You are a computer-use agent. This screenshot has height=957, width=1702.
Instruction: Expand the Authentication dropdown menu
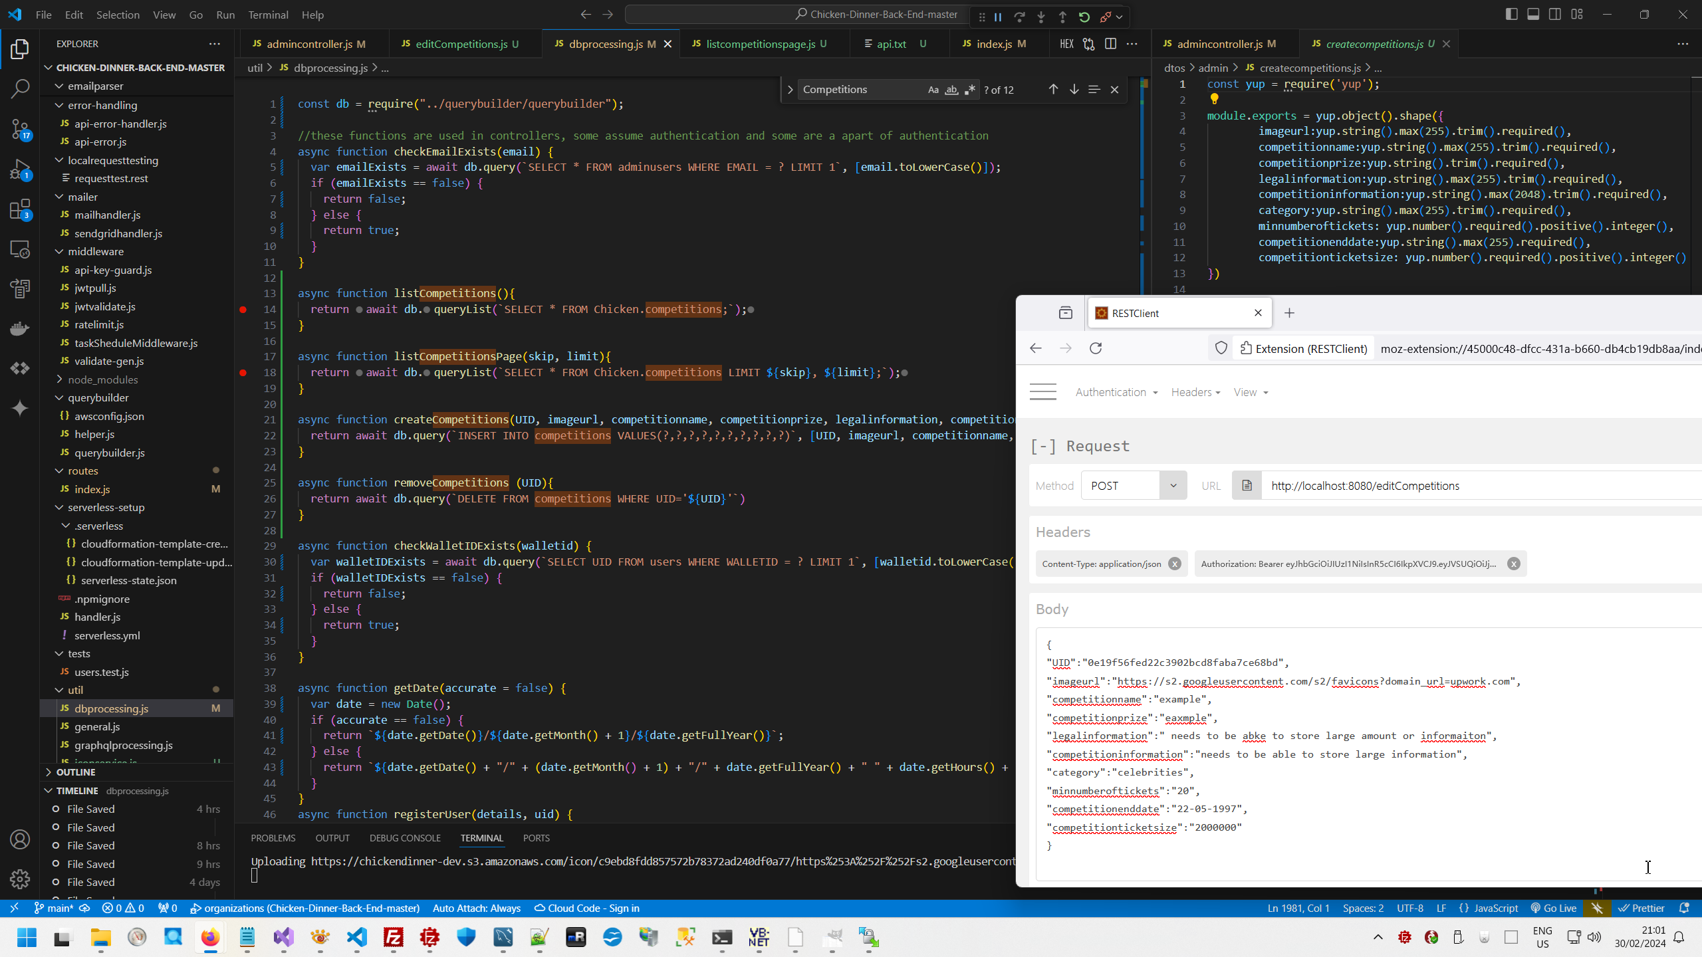click(x=1116, y=392)
